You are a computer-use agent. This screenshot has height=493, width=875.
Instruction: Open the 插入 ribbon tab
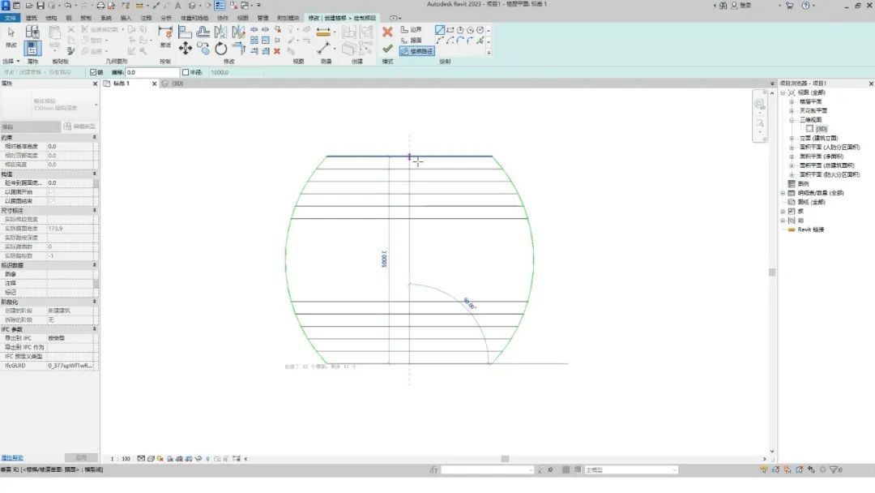click(x=126, y=18)
